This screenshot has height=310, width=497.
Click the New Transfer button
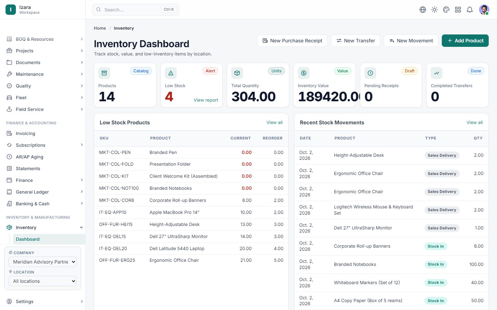(x=355, y=41)
